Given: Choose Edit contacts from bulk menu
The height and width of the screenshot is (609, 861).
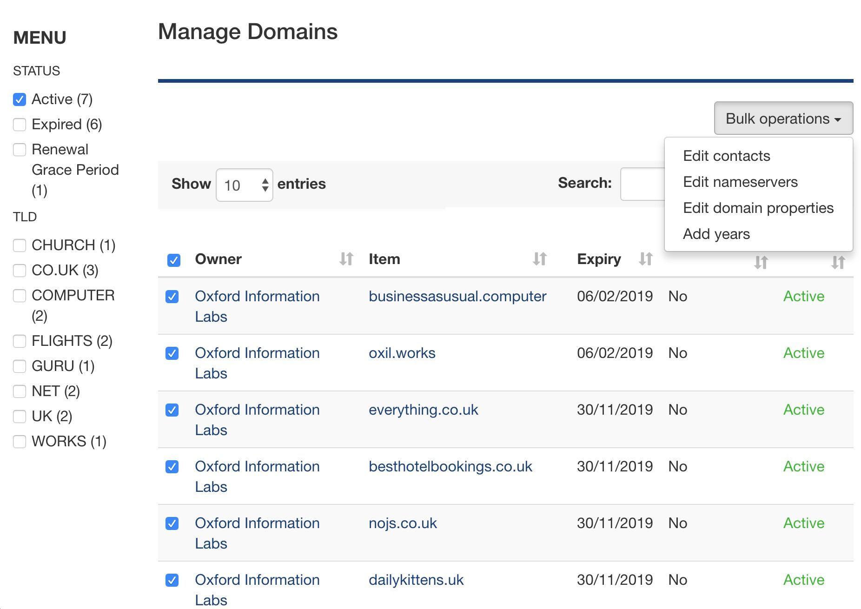Looking at the screenshot, I should (x=726, y=156).
